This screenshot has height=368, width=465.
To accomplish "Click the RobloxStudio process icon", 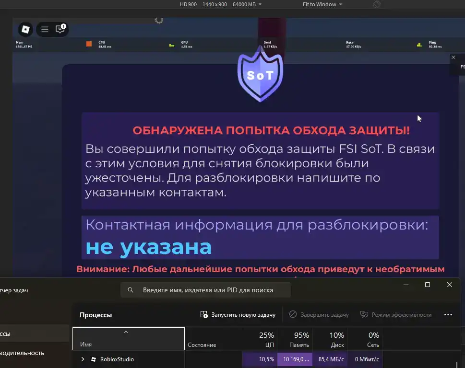I will point(94,359).
